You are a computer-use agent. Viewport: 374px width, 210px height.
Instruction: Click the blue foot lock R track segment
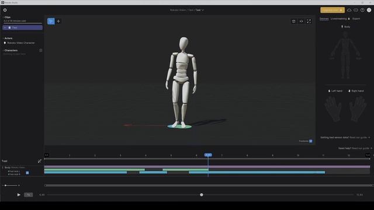pos(85,173)
